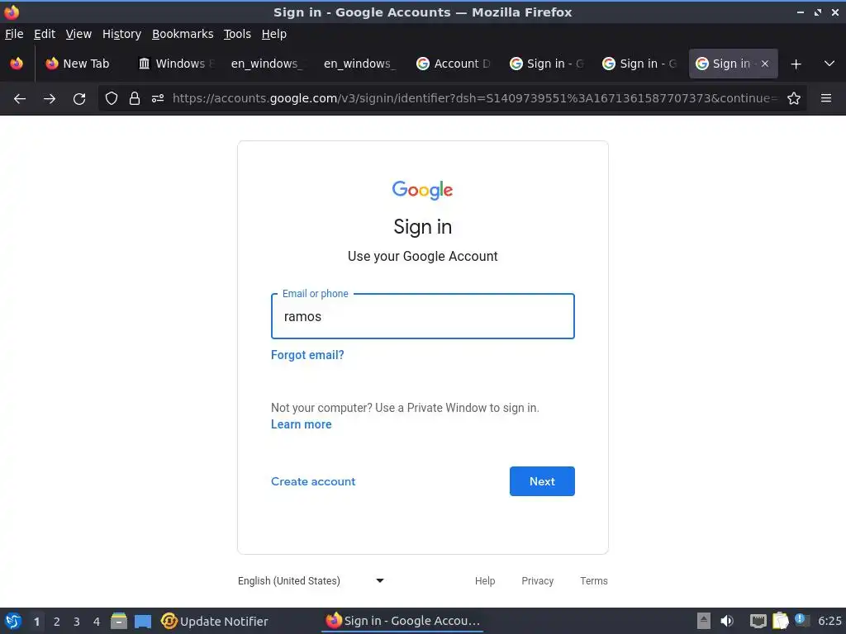The width and height of the screenshot is (846, 634).
Task: Click the clock showing 6:25
Action: coord(829,621)
